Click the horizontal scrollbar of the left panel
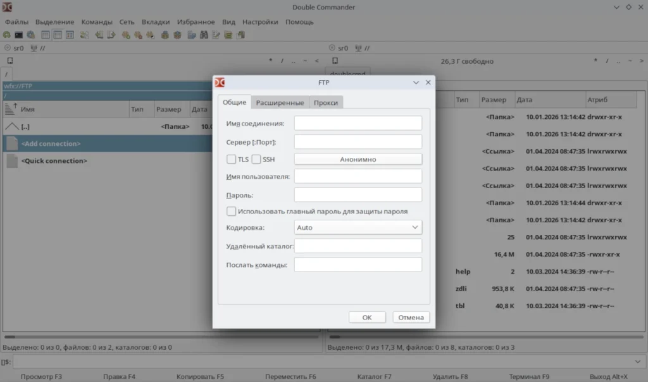This screenshot has width=648, height=382. [x=161, y=337]
